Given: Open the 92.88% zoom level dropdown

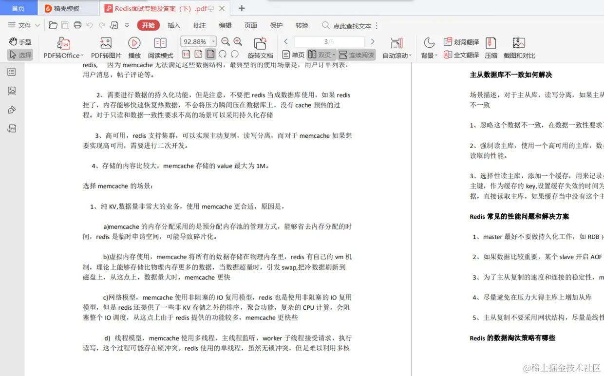Looking at the screenshot, I should click(213, 42).
